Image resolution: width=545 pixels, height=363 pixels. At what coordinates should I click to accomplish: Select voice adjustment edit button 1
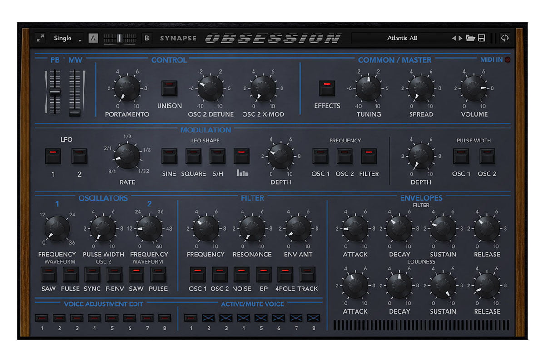[x=42, y=318]
